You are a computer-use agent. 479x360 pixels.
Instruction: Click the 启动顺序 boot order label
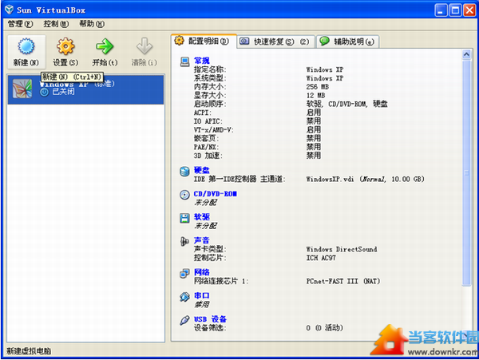pyautogui.click(x=210, y=104)
